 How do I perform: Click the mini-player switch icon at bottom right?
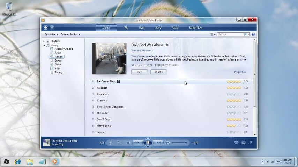click(251, 142)
